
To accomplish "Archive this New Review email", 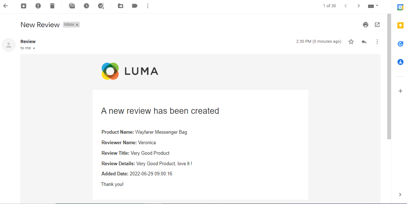I will (24, 6).
